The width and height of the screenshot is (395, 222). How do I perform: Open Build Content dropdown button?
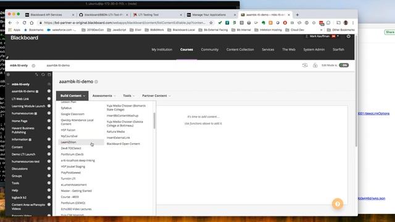coord(72,96)
